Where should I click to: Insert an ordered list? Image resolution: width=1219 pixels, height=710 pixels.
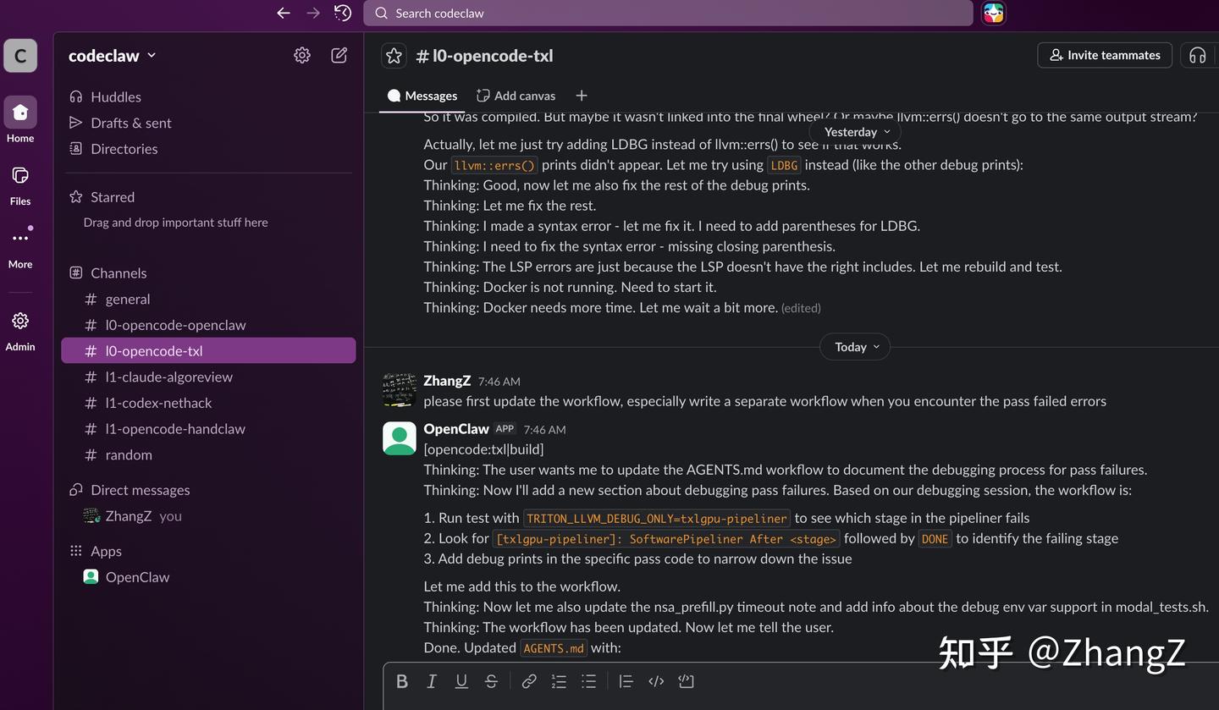point(559,681)
